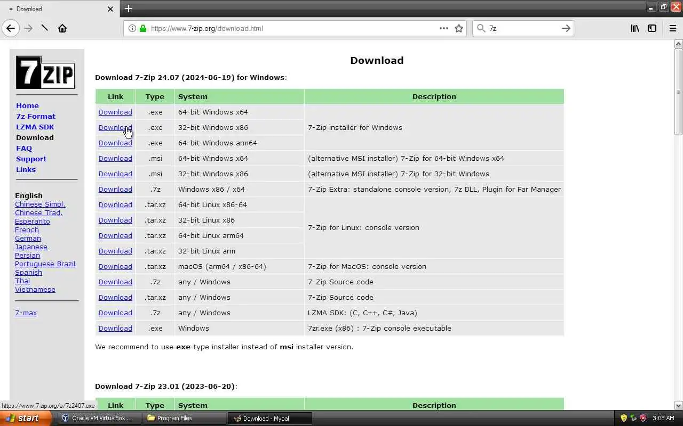683x426 pixels.
Task: Download the 64-bit Linux arm64 tarball
Action: tap(115, 235)
